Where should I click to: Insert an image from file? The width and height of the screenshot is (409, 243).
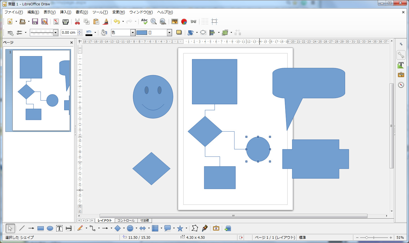tap(175, 22)
